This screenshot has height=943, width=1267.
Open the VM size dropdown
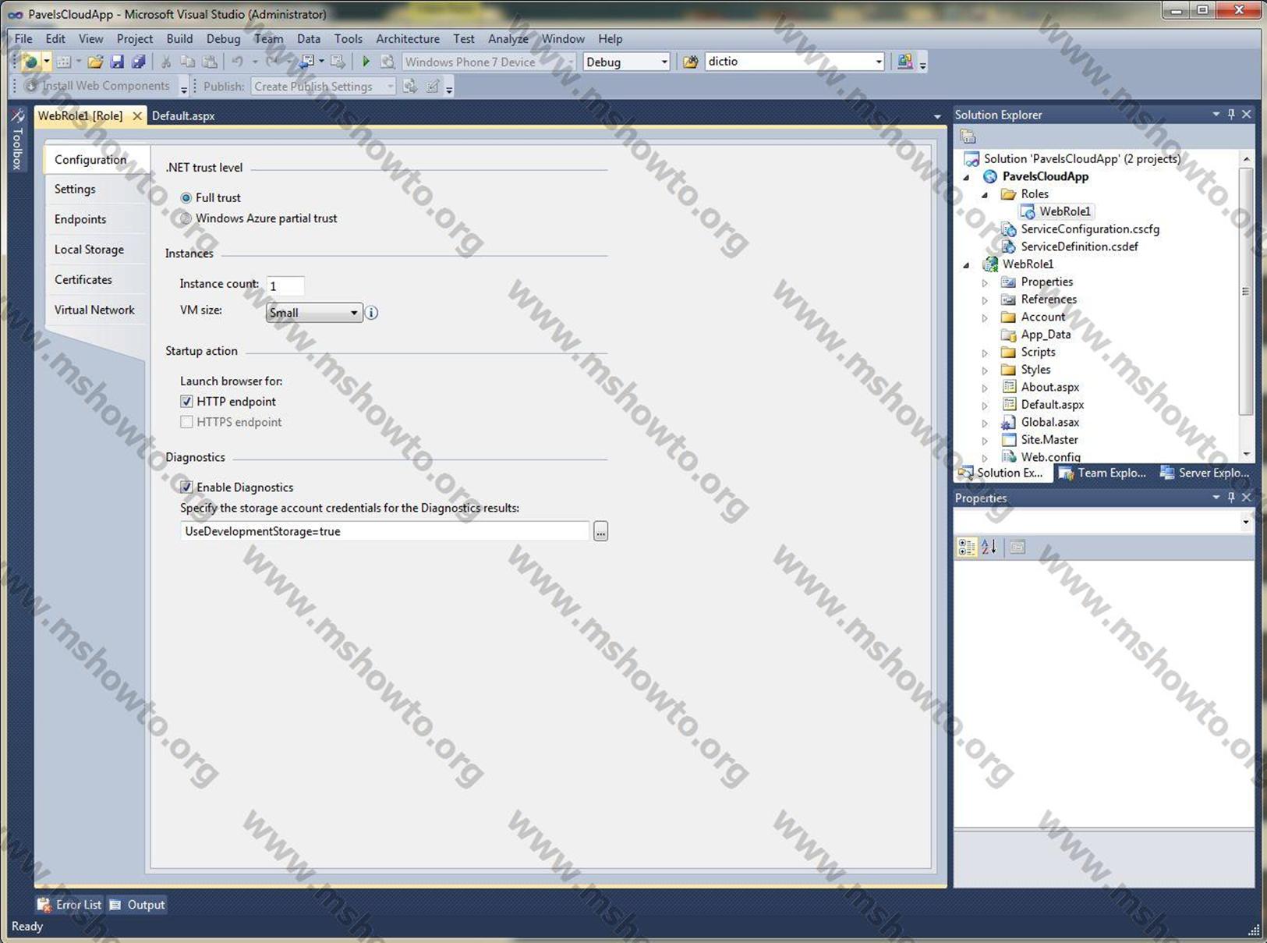coord(313,313)
